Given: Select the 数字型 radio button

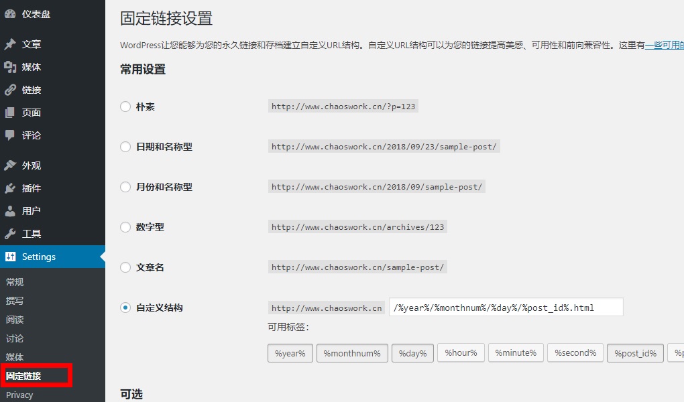Looking at the screenshot, I should (125, 226).
